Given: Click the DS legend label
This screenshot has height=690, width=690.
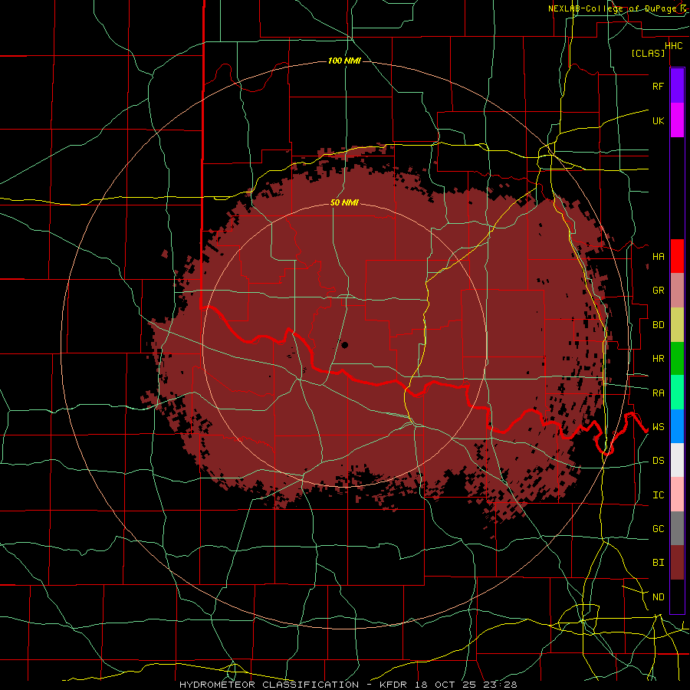Looking at the screenshot, I should (x=658, y=461).
